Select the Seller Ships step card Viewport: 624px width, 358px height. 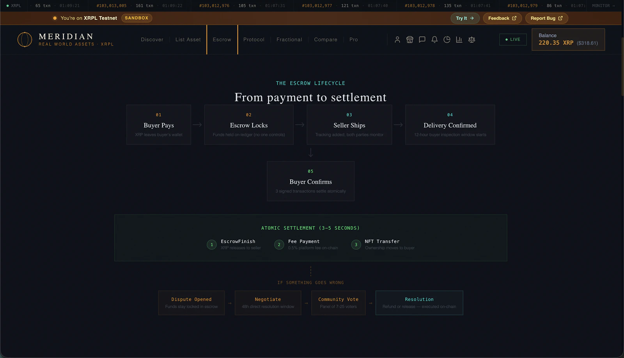pyautogui.click(x=349, y=125)
